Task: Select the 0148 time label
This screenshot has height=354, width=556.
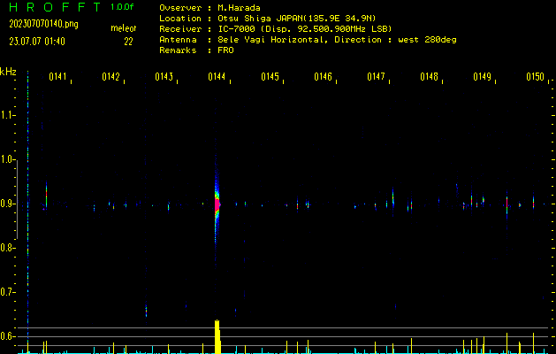Action: 430,78
